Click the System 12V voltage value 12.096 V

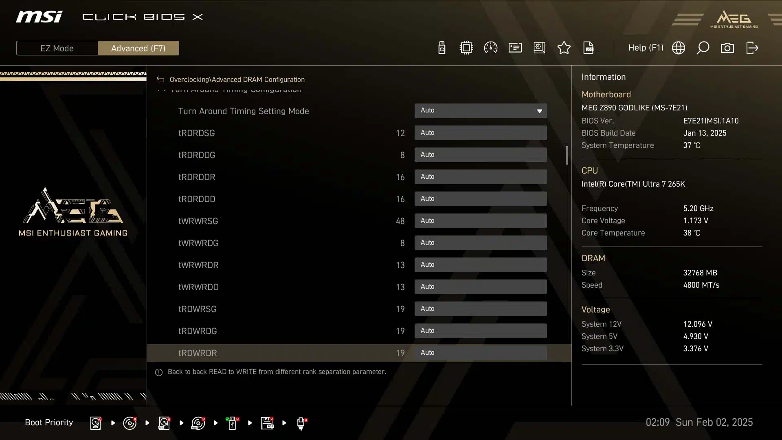click(698, 324)
